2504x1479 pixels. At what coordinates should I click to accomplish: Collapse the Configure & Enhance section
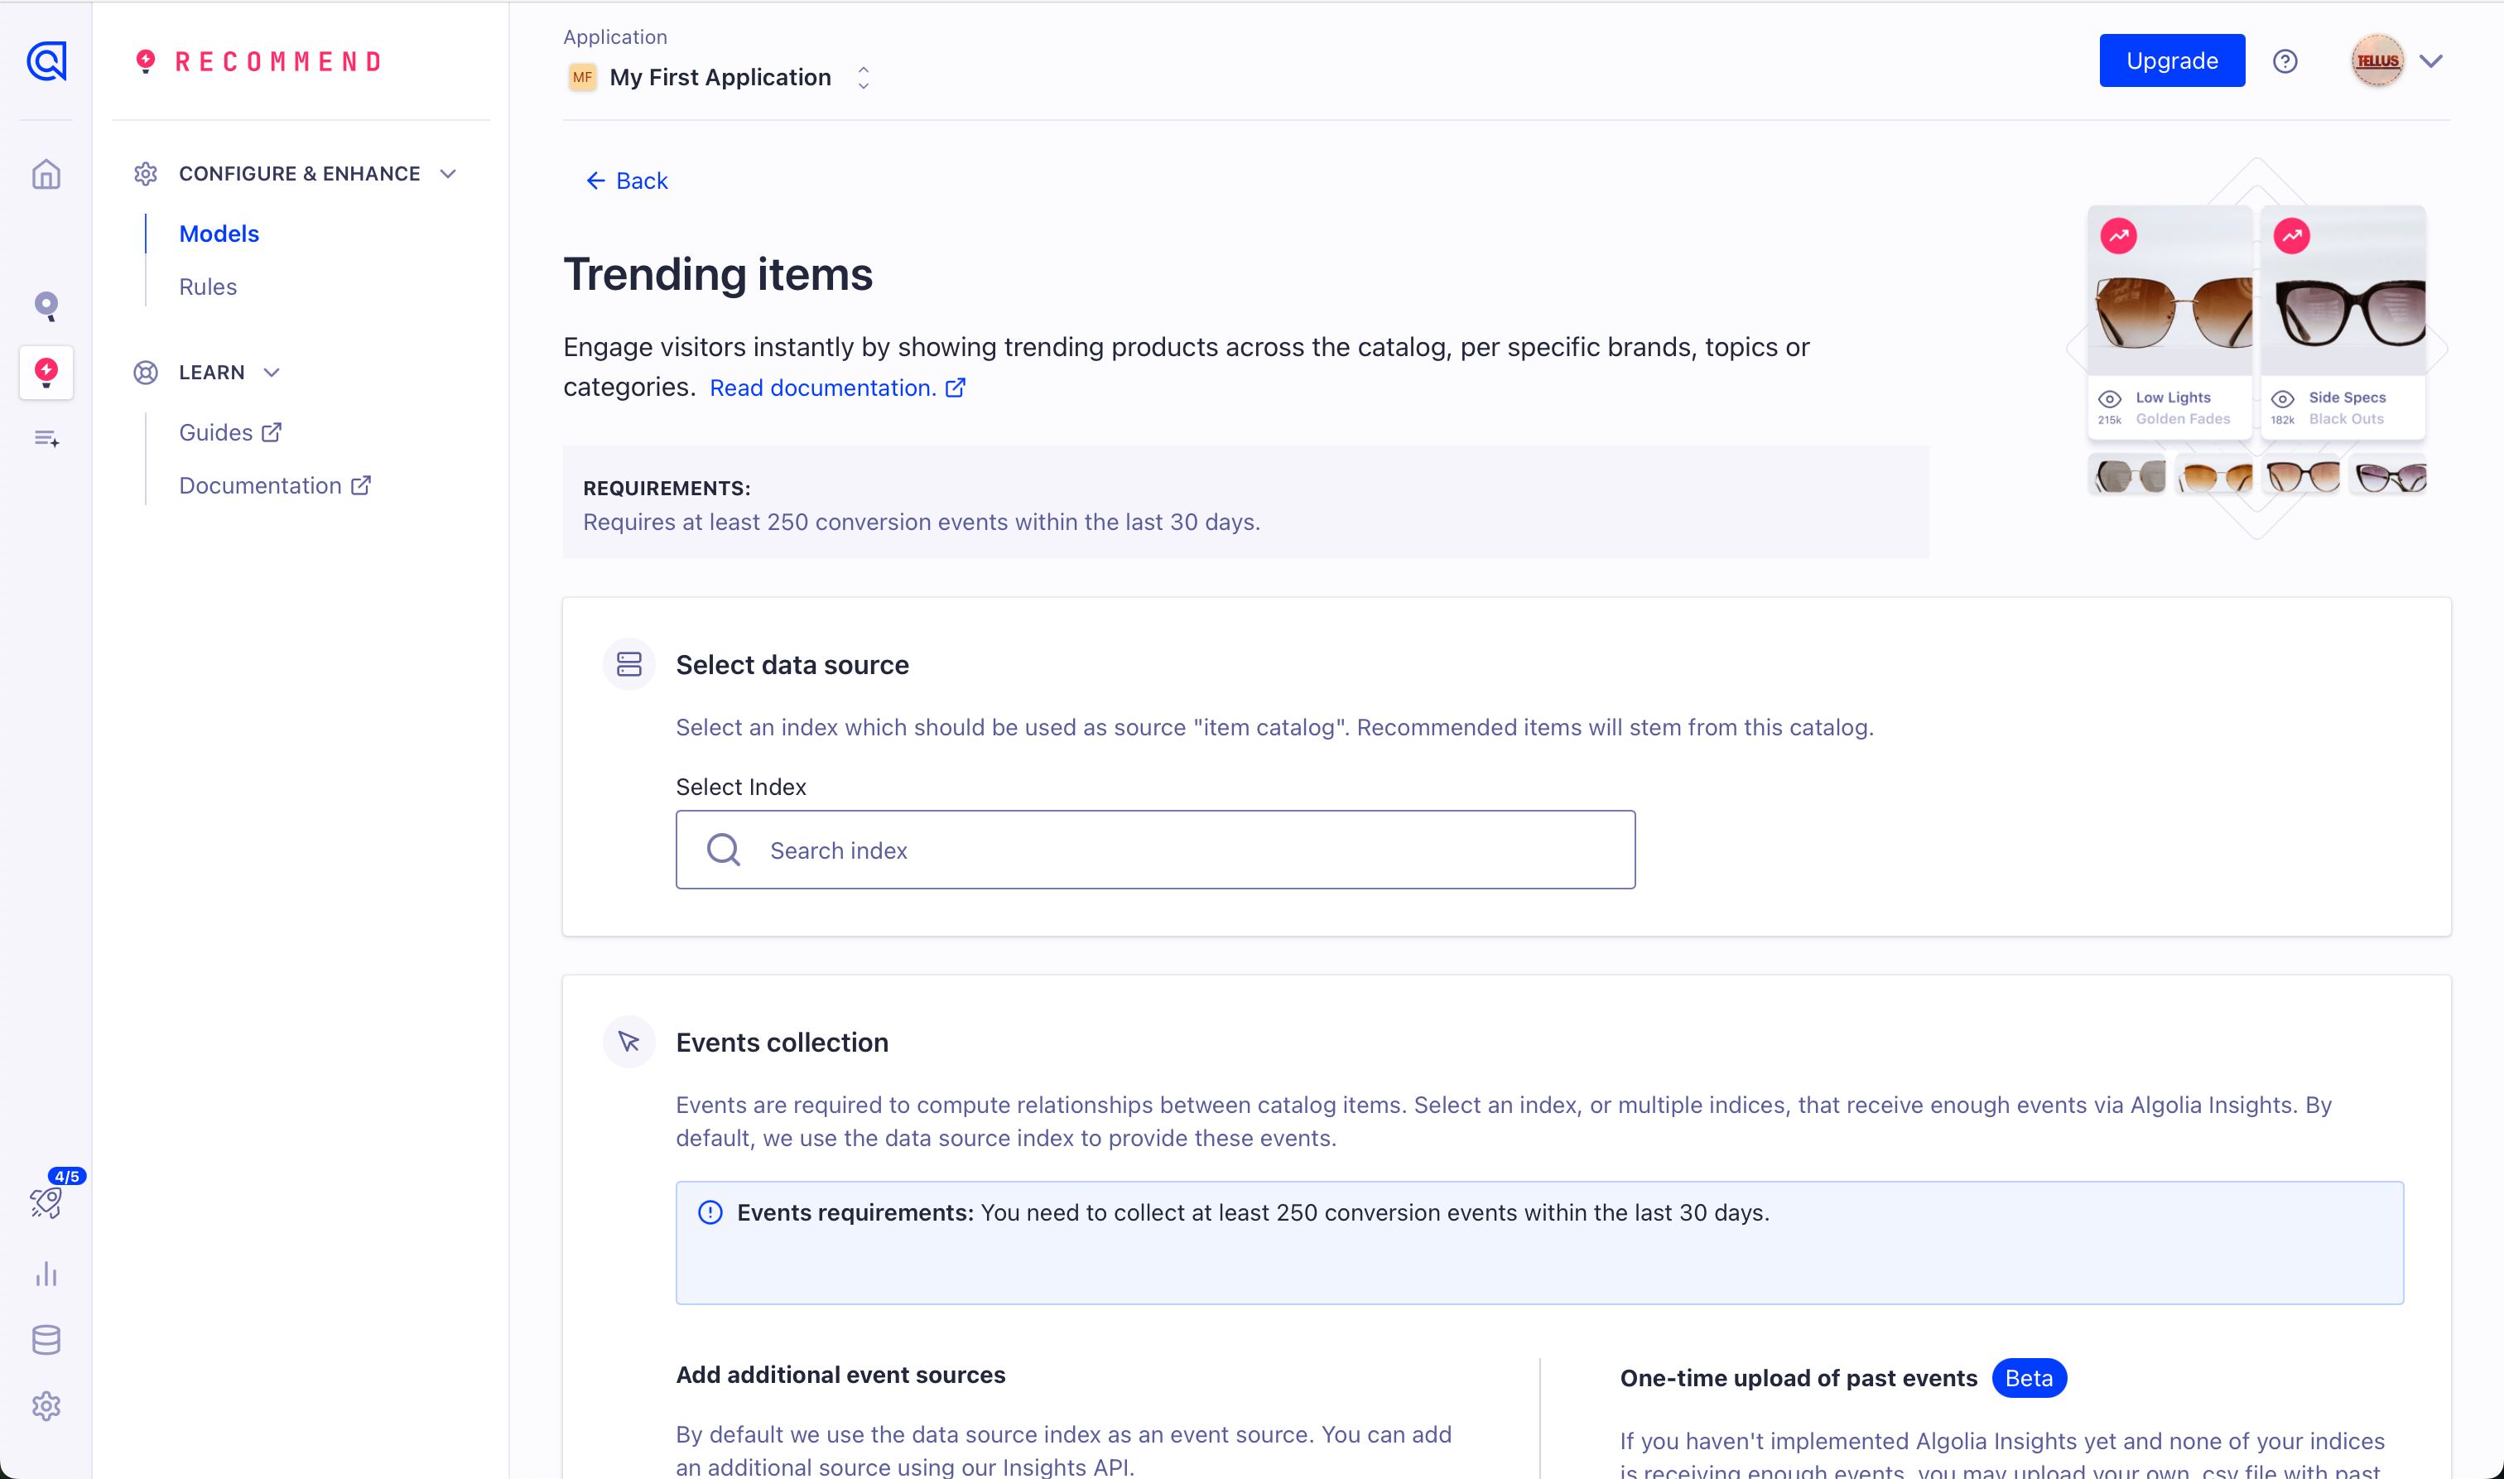tap(449, 173)
